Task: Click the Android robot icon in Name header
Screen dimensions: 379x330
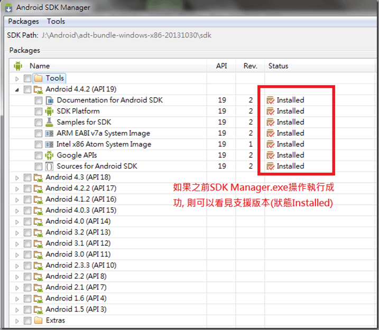Action: point(18,66)
